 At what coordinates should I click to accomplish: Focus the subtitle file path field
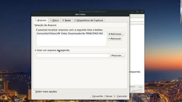click(x=73, y=56)
